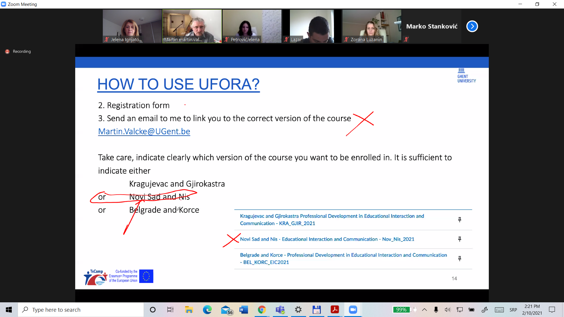The image size is (564, 317).
Task: Click muted microphone icon on Lazar's tile
Action: [286, 39]
